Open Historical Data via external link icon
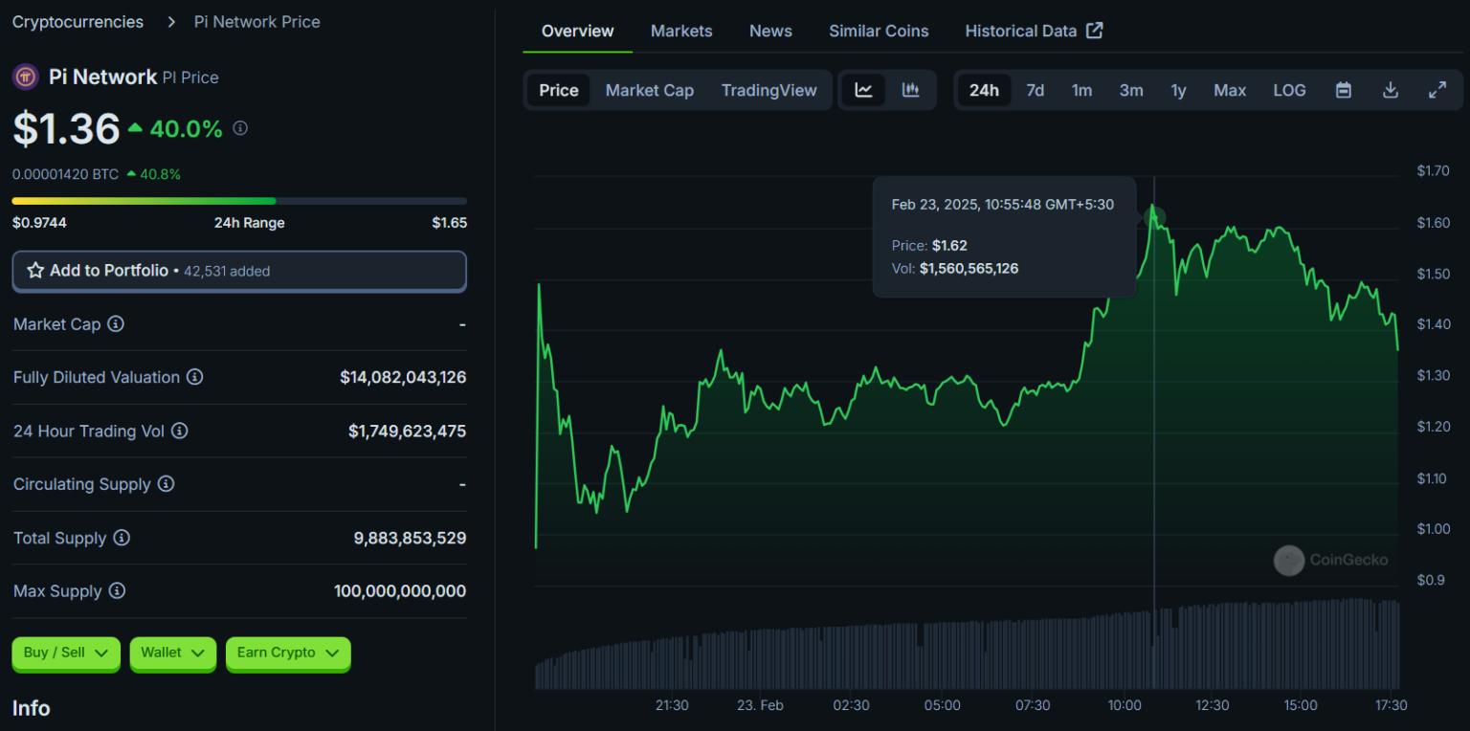This screenshot has width=1470, height=731. click(1094, 30)
